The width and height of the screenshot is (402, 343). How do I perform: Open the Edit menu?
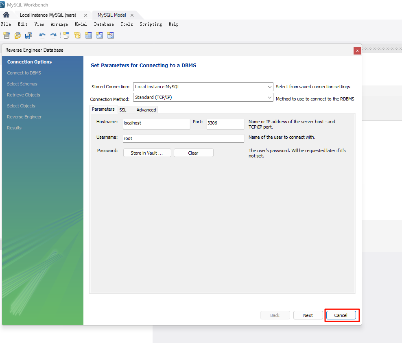(x=22, y=24)
